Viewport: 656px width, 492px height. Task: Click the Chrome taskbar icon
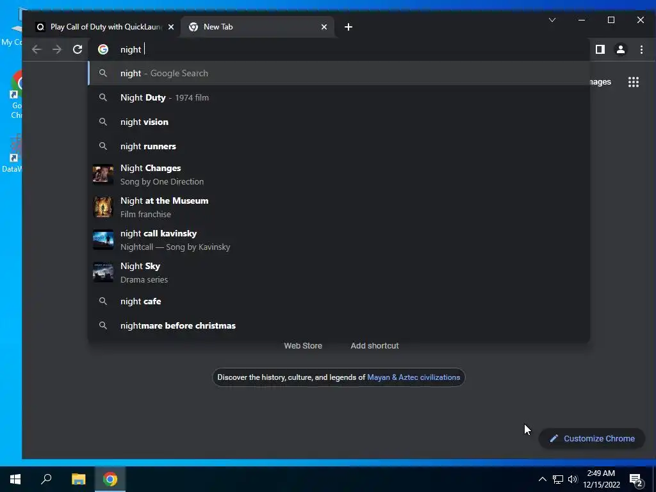110,479
